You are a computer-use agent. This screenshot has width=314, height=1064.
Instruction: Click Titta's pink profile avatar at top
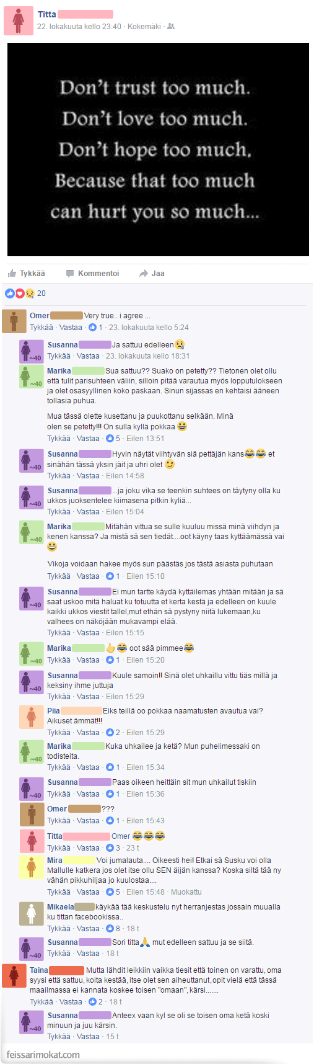[19, 20]
